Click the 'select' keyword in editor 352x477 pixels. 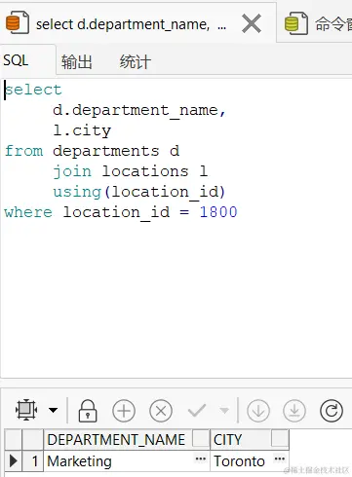[x=33, y=90]
